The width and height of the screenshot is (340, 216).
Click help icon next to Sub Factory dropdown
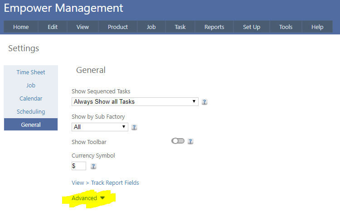coord(134,127)
